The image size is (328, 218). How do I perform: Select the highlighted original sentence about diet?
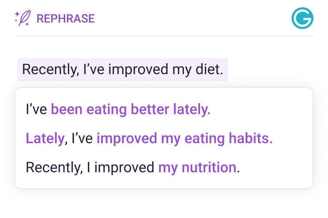point(122,69)
